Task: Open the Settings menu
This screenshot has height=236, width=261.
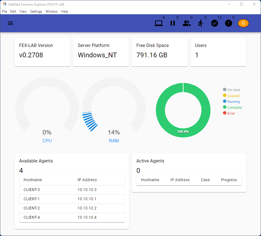Action: pos(36,11)
